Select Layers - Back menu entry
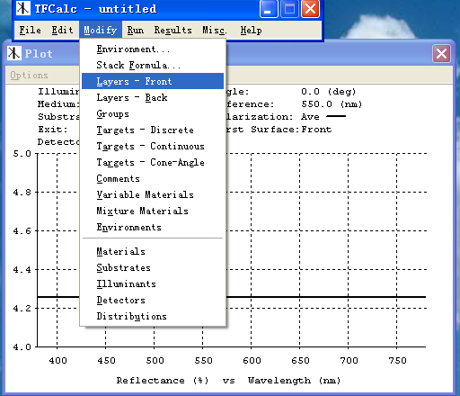 tap(153, 97)
